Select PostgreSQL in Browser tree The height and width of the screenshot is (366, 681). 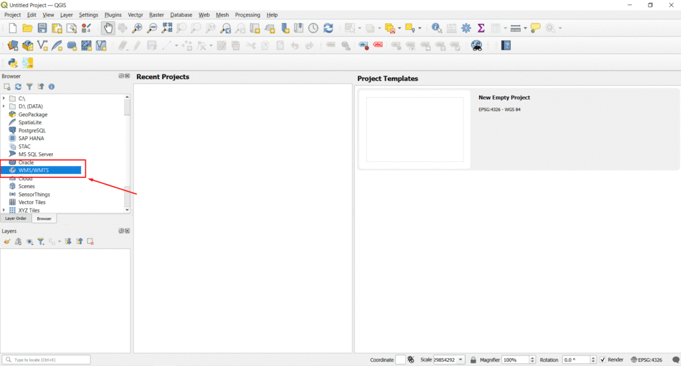coord(32,131)
